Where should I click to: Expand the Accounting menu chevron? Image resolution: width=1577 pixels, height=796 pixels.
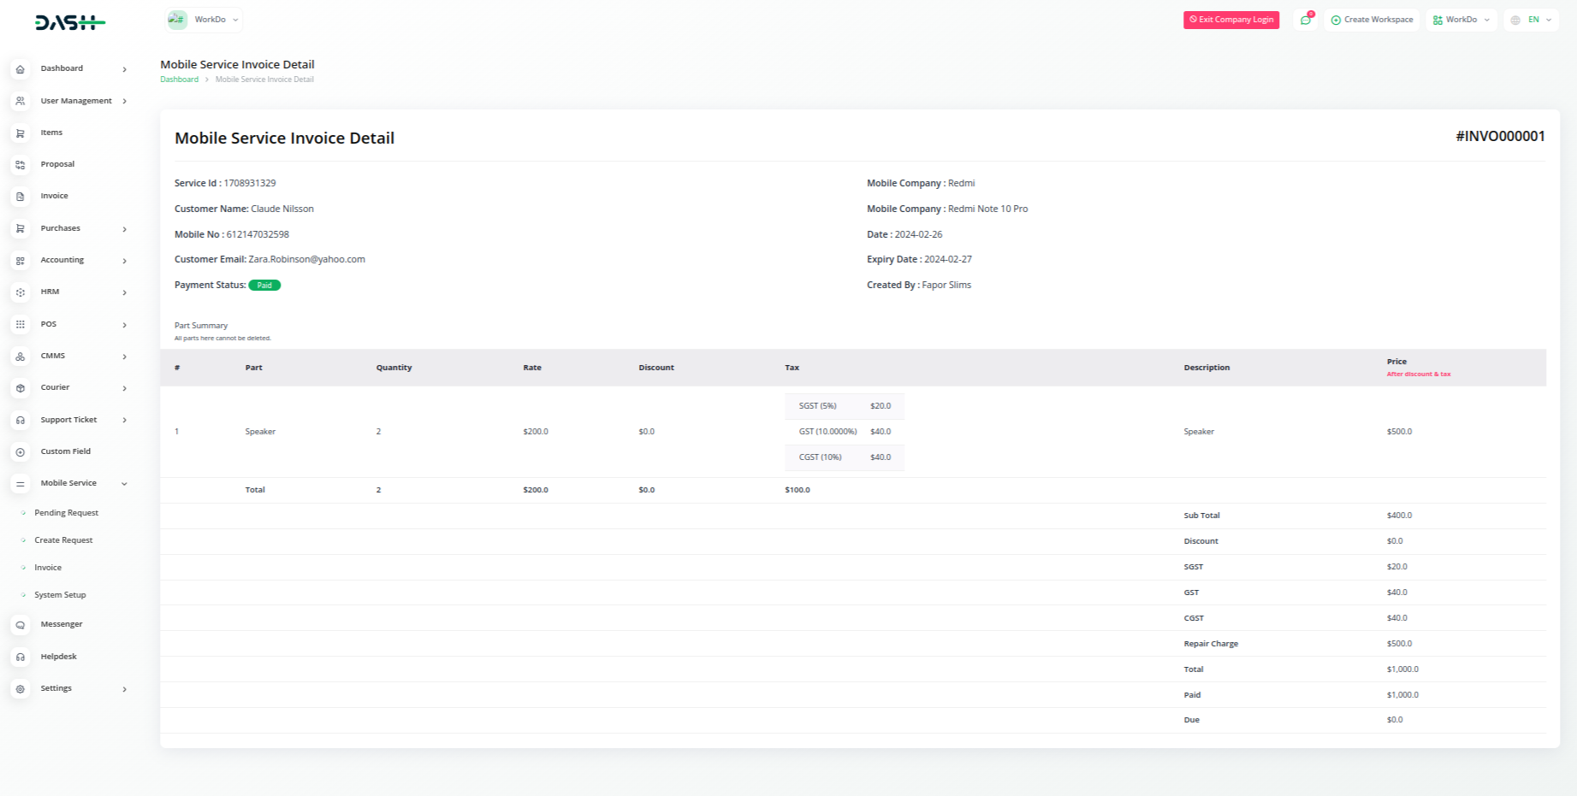(125, 261)
